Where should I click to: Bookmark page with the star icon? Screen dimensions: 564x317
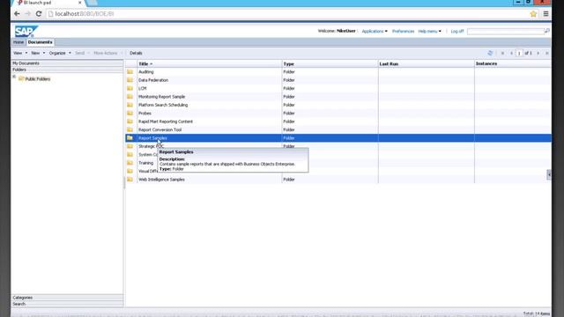[533, 14]
